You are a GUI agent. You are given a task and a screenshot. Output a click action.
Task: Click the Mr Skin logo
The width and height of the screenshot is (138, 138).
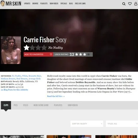11,4
